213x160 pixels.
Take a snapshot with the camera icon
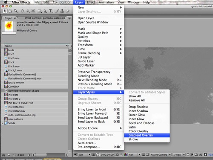click(117, 154)
